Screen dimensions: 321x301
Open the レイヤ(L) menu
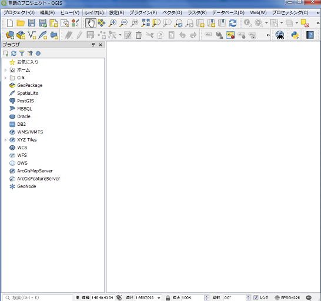[95, 13]
